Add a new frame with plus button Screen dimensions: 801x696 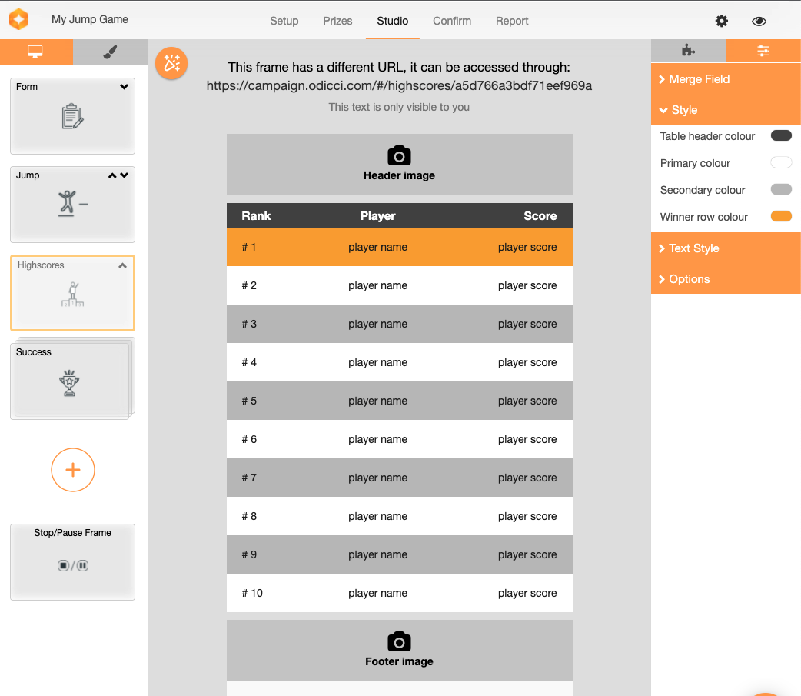point(73,470)
